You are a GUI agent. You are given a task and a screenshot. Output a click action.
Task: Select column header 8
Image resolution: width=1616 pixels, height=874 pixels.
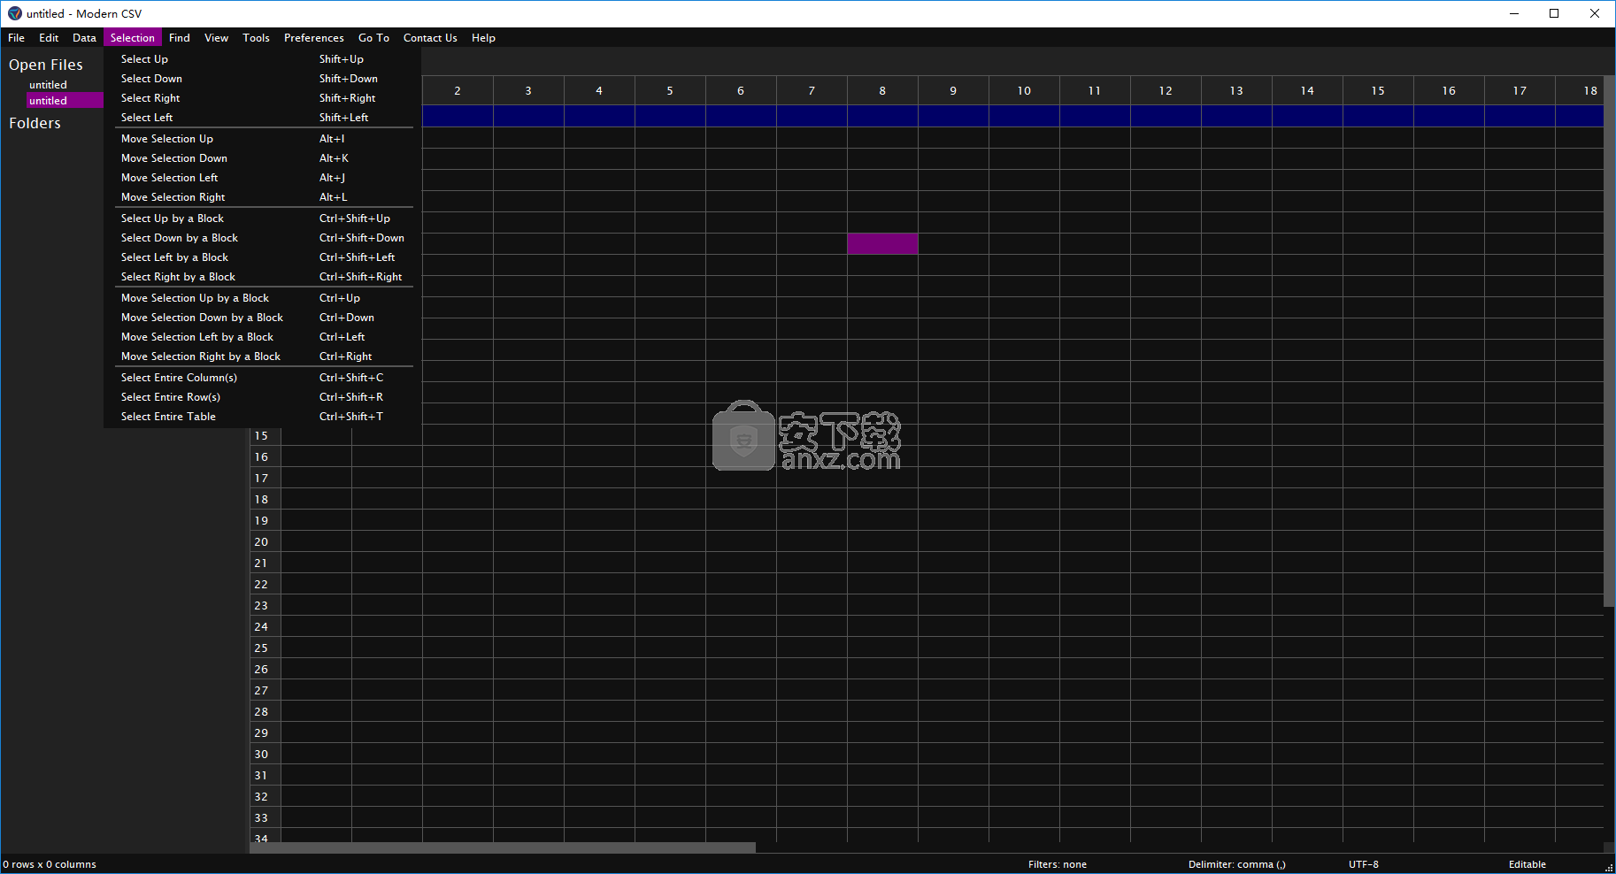pos(882,91)
